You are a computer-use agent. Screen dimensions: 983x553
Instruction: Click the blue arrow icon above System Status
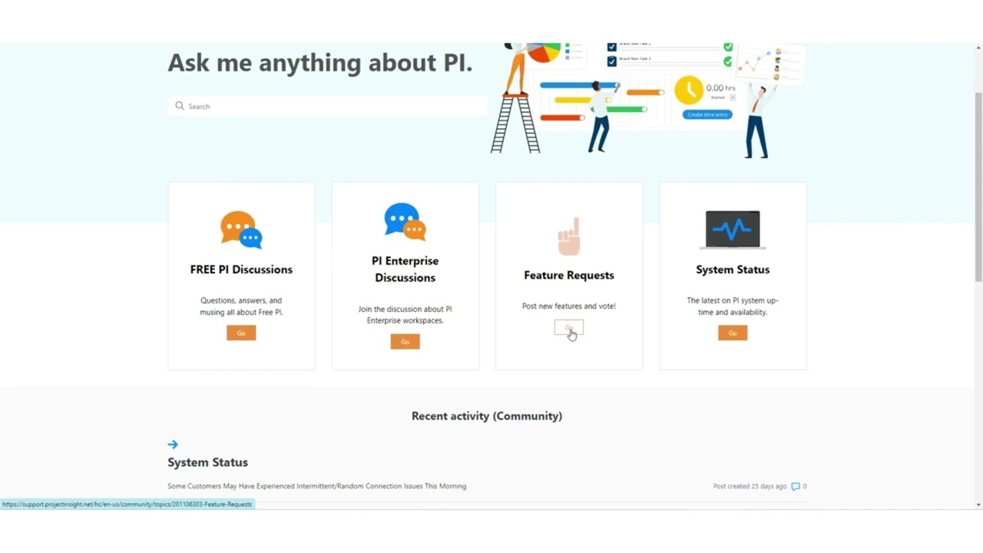point(173,444)
